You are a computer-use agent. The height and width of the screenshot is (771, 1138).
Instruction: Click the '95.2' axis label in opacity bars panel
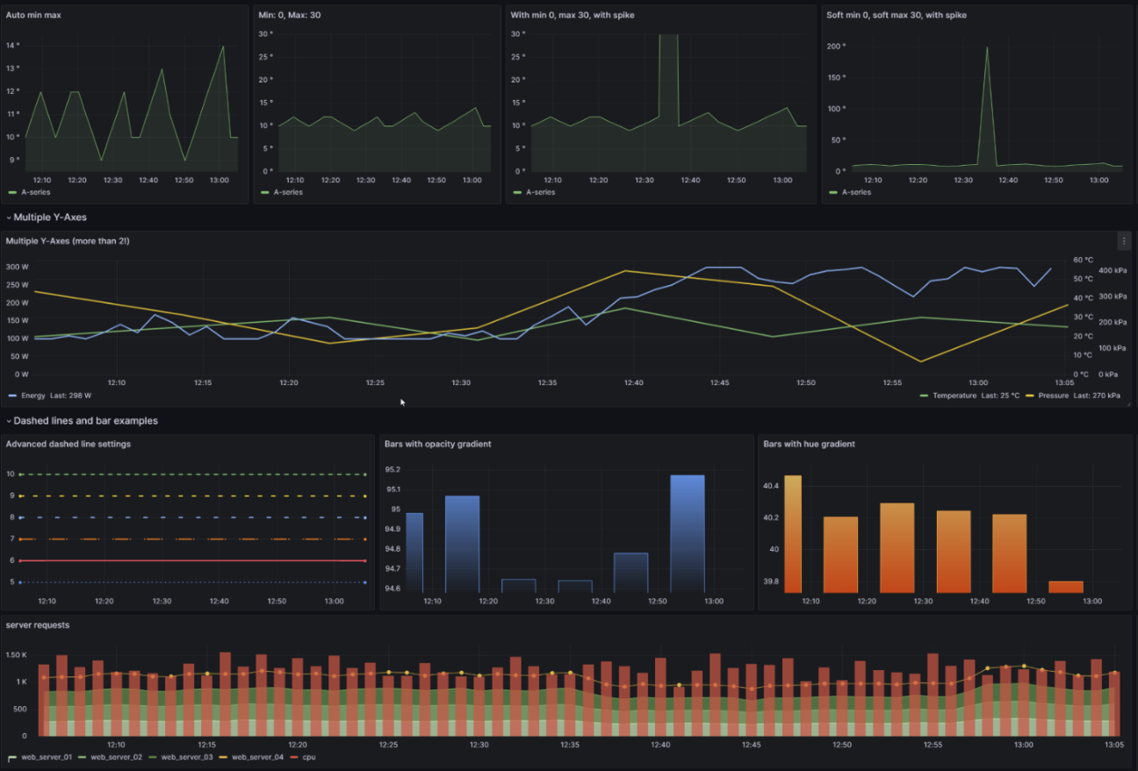click(393, 469)
